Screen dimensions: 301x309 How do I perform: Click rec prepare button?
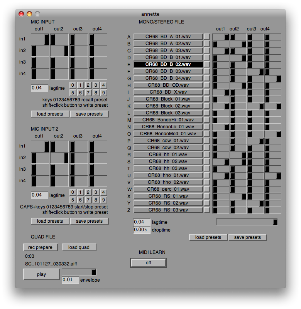40,247
